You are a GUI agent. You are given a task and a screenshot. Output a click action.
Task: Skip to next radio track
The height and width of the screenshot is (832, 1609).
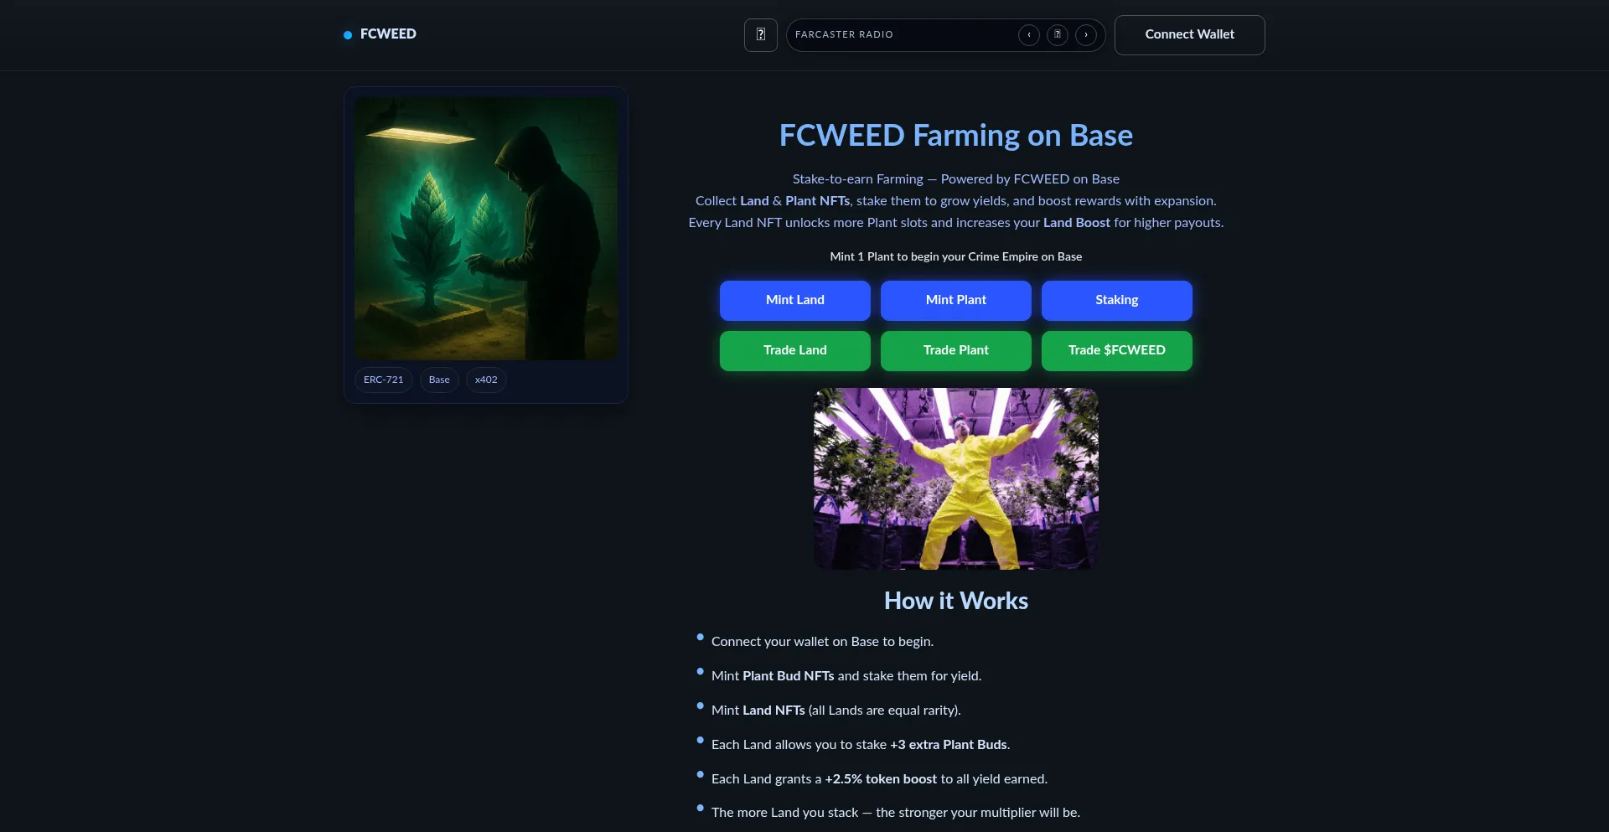[x=1086, y=35]
